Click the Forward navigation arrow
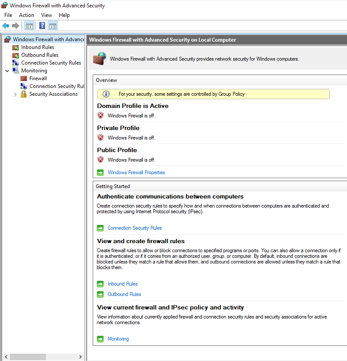Image resolution: width=347 pixels, height=361 pixels. [16, 26]
